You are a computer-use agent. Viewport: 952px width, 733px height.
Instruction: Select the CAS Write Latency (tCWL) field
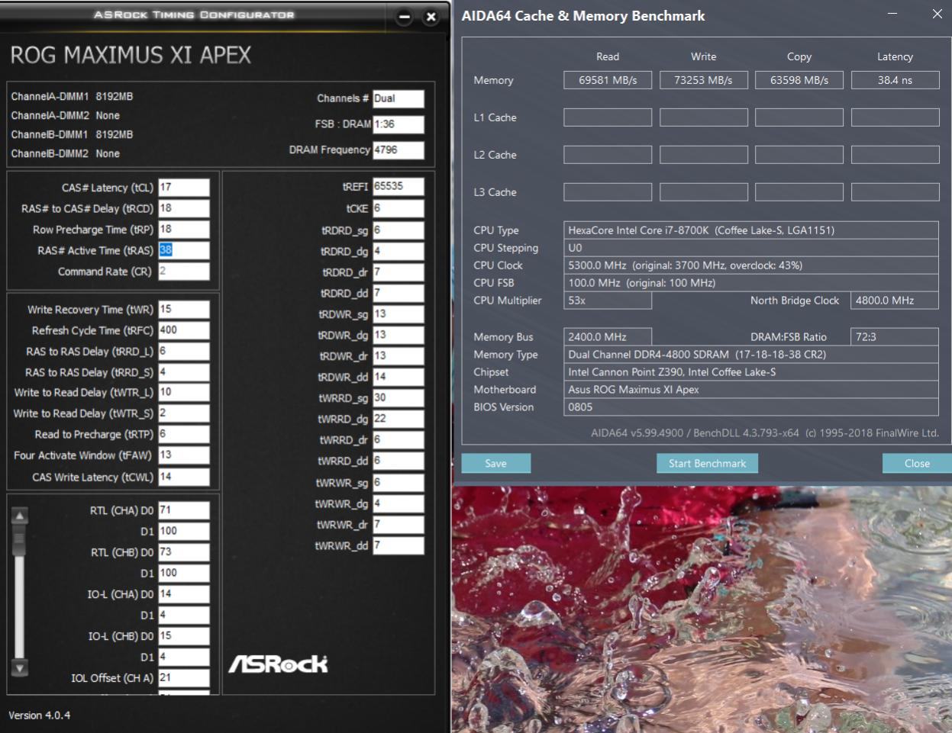pos(184,477)
